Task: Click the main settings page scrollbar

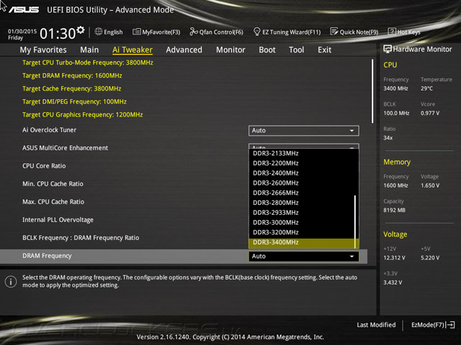Action: [x=372, y=91]
